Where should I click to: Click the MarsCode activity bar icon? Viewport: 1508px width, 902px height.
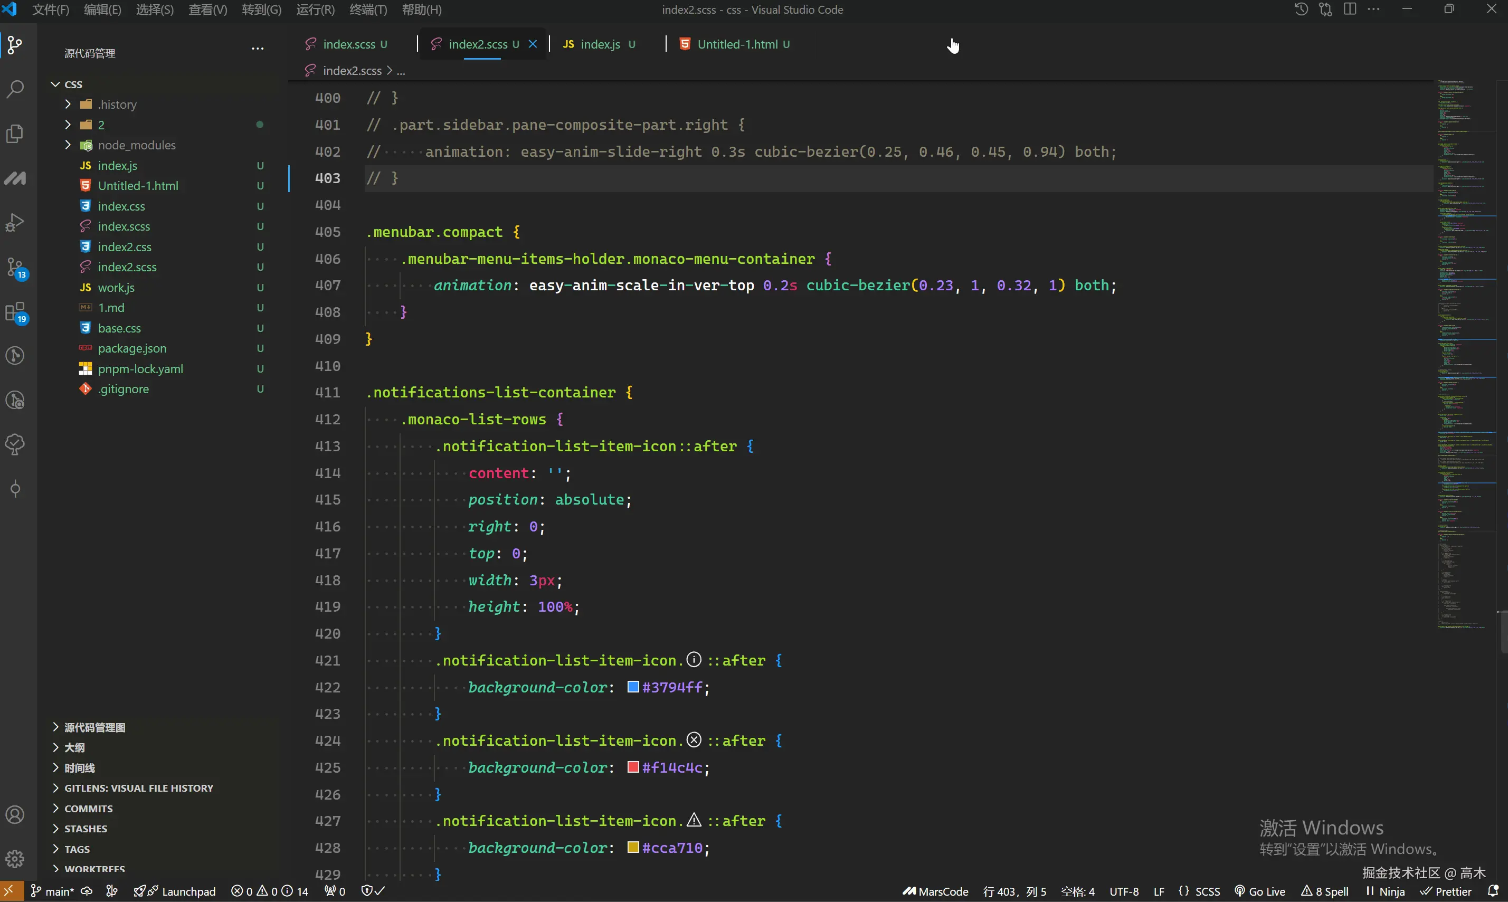15,178
